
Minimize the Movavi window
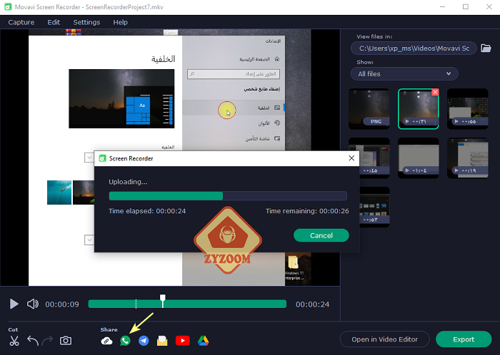442,6
